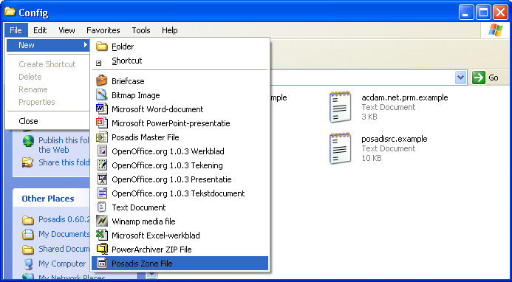
Task: Choose Microsoft Excel-werkblad entry
Action: 180,235
